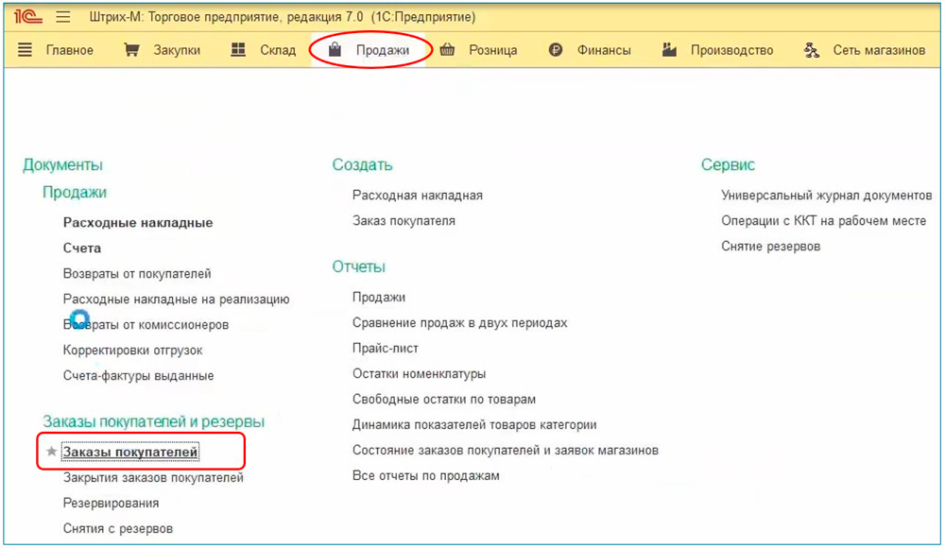945x548 pixels.
Task: Click the basket icon for Розница
Action: point(448,50)
